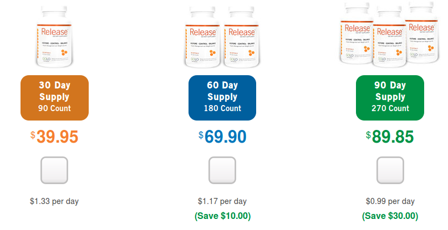
Task: Click the $89.85 price
Action: (390, 137)
